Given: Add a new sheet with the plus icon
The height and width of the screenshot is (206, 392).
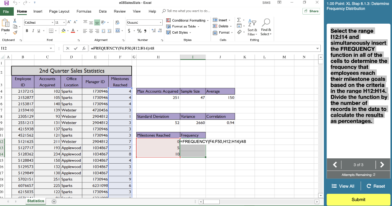Looking at the screenshot, I should (x=54, y=201).
